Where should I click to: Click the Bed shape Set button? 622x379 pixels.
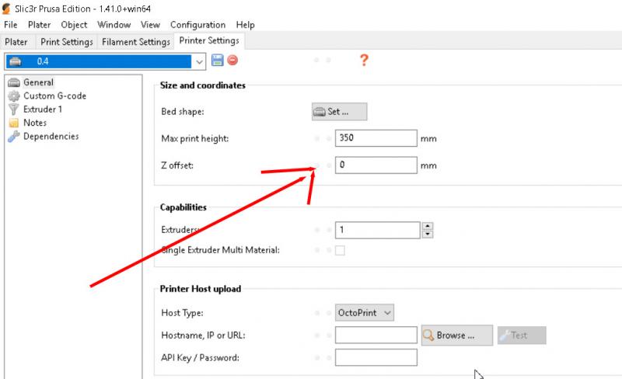339,112
